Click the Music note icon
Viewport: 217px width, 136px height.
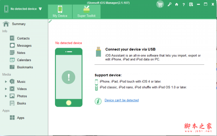(12, 81)
